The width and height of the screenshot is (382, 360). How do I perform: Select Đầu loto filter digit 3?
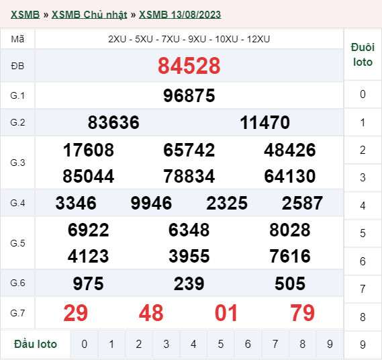[166, 344]
